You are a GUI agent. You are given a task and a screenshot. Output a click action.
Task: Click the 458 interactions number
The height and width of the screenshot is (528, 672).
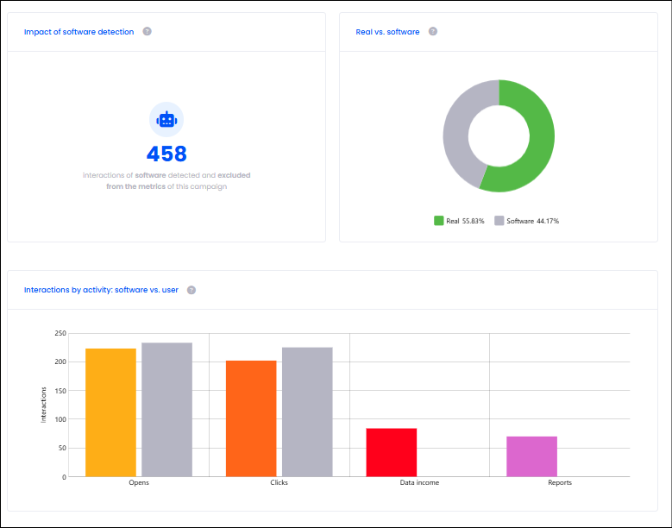(x=166, y=154)
